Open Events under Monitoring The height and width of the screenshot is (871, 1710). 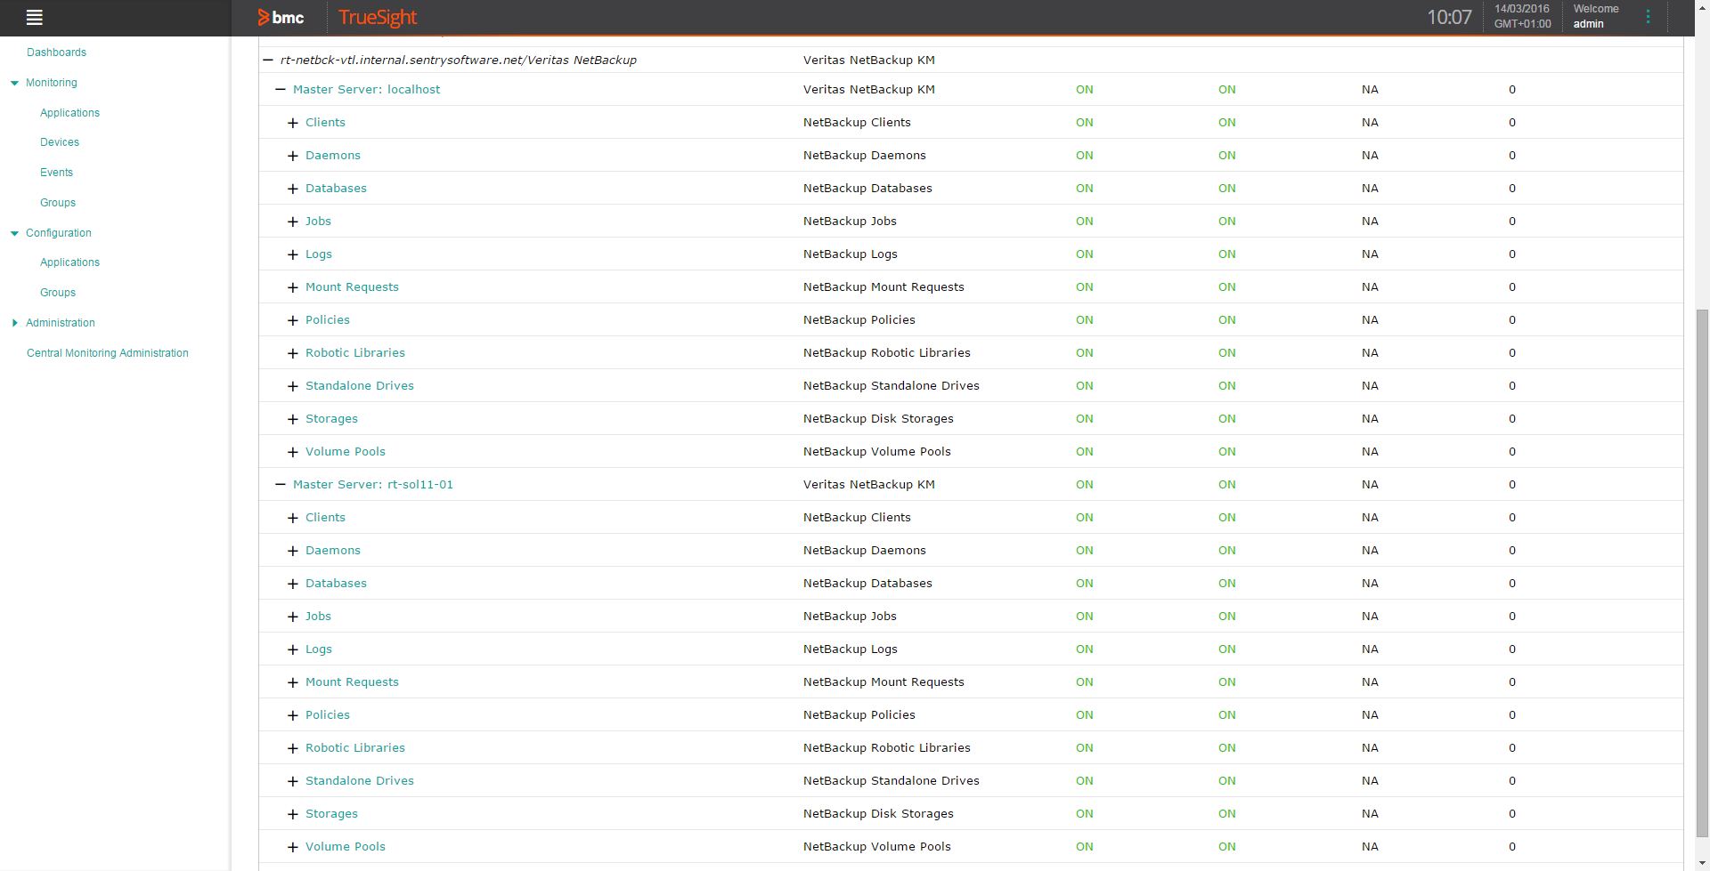(x=56, y=172)
